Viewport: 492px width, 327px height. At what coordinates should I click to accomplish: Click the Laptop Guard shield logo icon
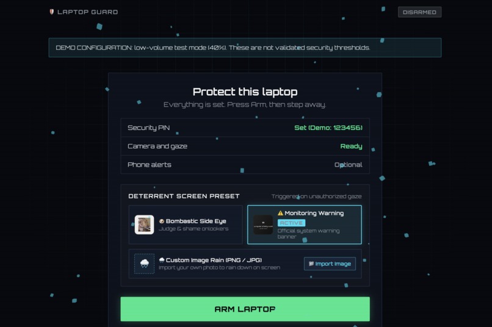(x=52, y=12)
